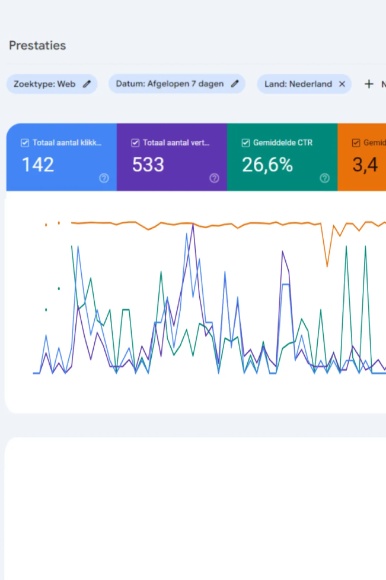Edit the Zoektype: Web filter pencil icon
The image size is (386, 580).
click(x=87, y=84)
